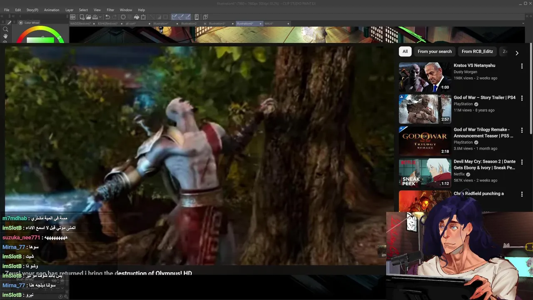This screenshot has height=300, width=533.
Task: Open options menu for Chris Redfield video
Action: point(522,194)
